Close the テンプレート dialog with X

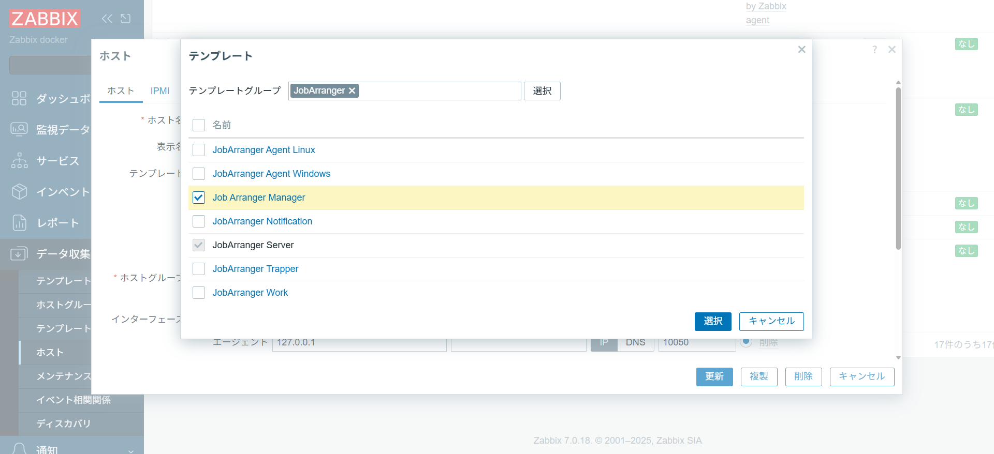[x=801, y=50]
